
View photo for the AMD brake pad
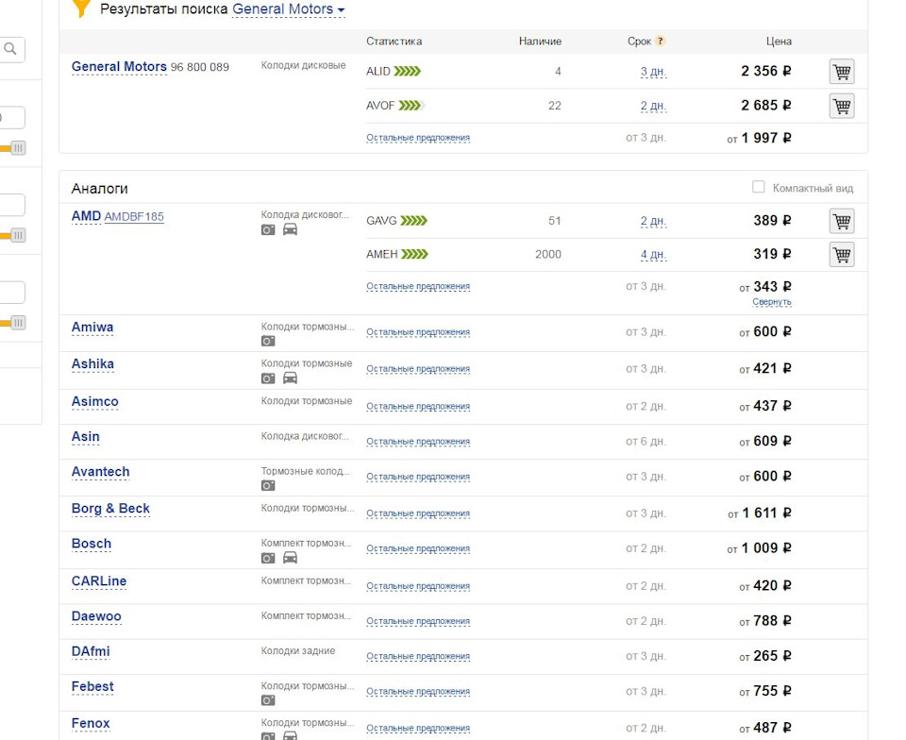(268, 229)
